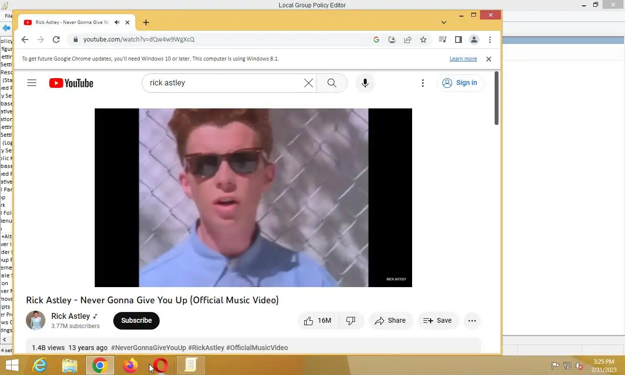This screenshot has height=375, width=625.
Task: Open the Chrome tab search chevron
Action: 443,22
